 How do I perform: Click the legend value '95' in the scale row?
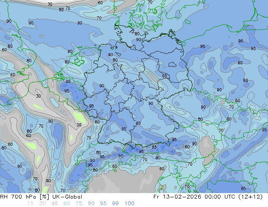[x=103, y=204]
